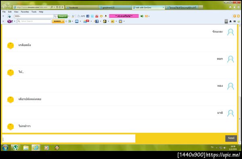Open the File menu
The width and height of the screenshot is (242, 159).
(4, 12)
